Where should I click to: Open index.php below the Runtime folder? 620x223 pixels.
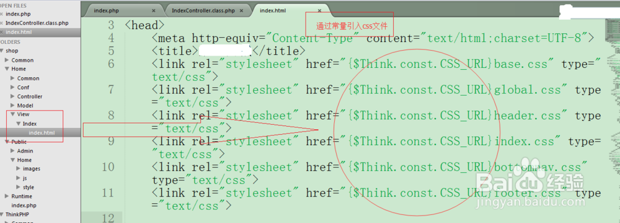(x=24, y=205)
